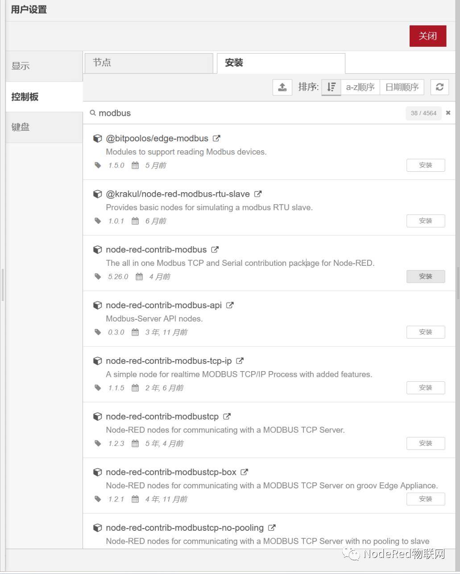The width and height of the screenshot is (460, 574).
Task: Click package cube icon of node-red-contrib-modbustcp-box
Action: [97, 472]
